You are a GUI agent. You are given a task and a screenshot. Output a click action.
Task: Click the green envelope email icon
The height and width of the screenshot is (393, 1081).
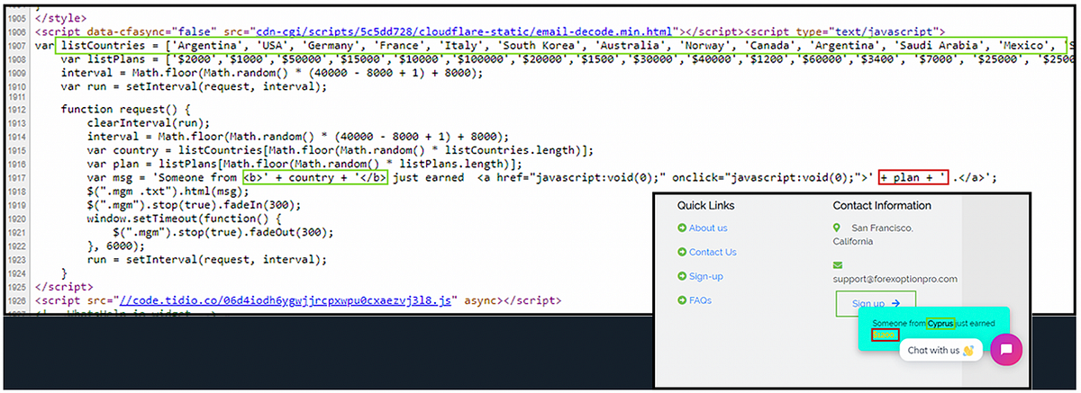pyautogui.click(x=838, y=265)
